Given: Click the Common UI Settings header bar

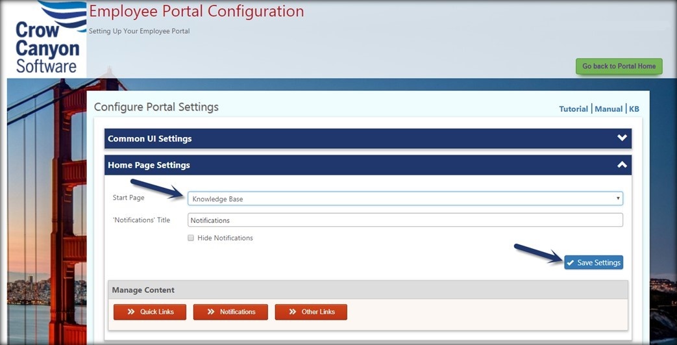Looking at the screenshot, I should pos(368,138).
